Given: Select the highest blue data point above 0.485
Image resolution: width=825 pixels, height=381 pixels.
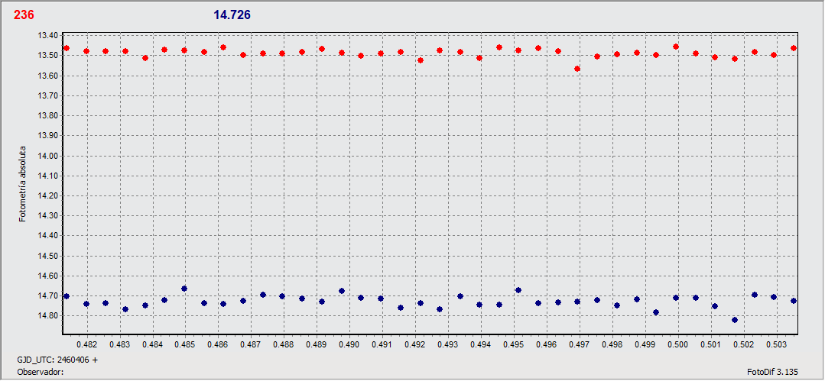Looking at the screenshot, I should [x=184, y=289].
